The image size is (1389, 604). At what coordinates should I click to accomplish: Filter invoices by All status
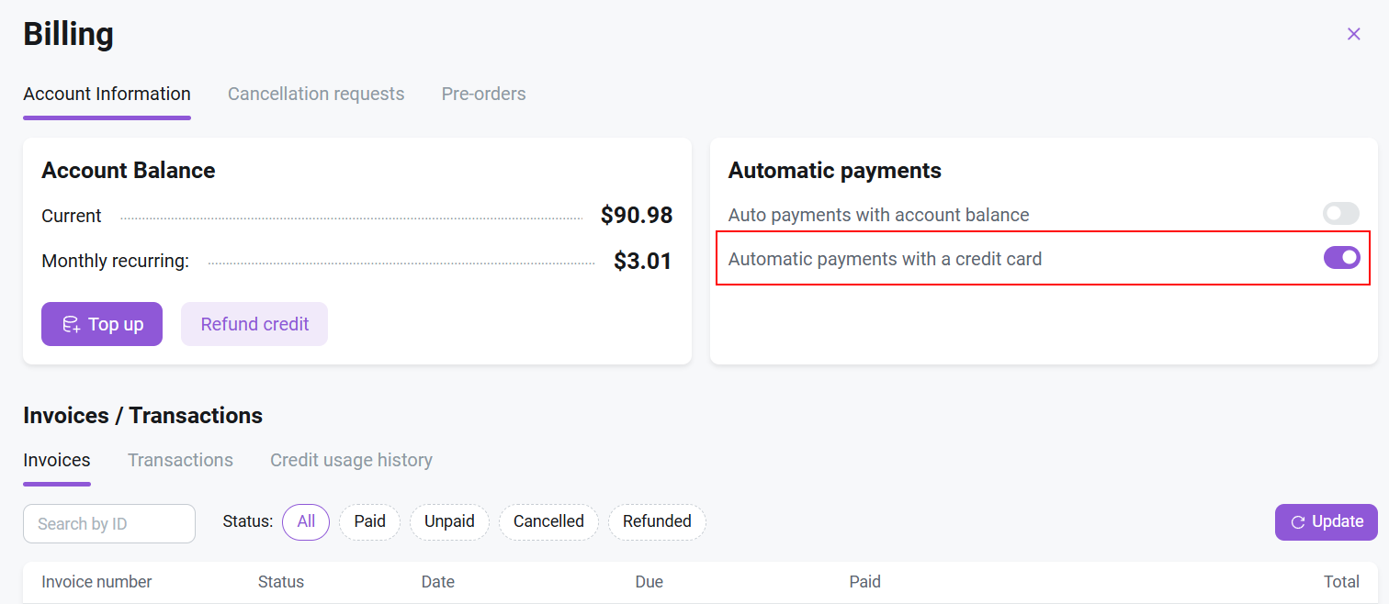coord(306,521)
